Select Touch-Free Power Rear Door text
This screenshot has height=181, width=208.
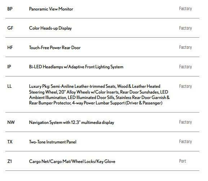pos(55,48)
